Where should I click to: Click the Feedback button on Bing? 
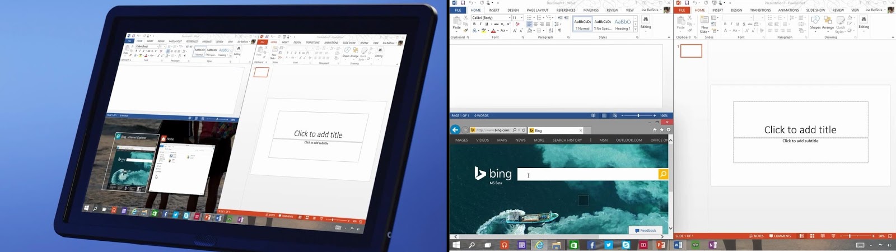point(646,230)
